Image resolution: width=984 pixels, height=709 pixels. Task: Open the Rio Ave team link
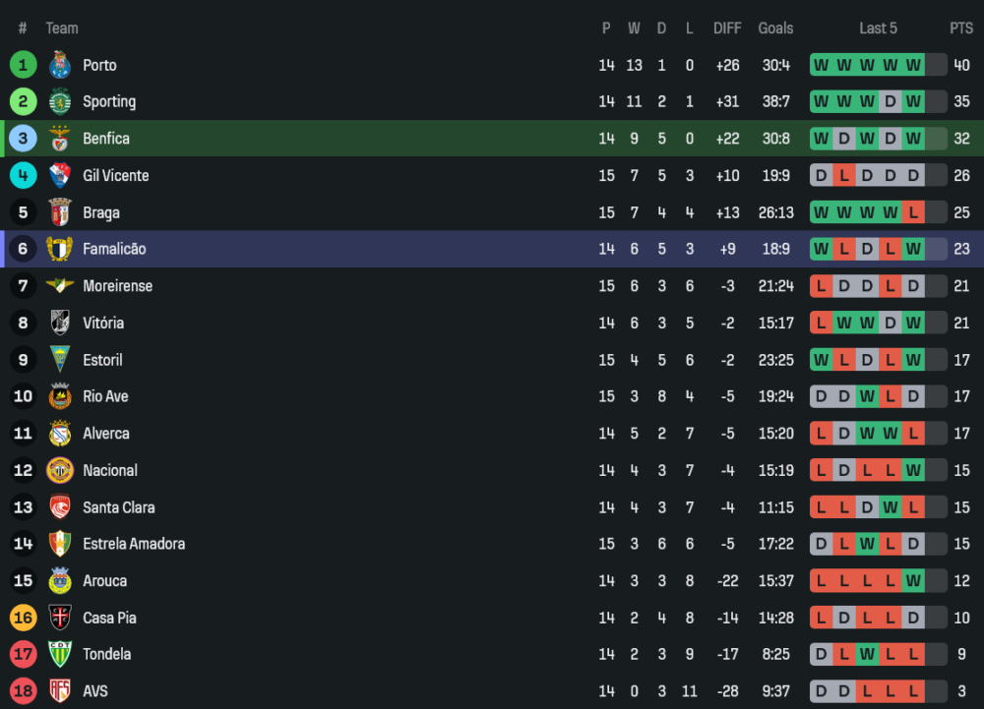click(105, 396)
